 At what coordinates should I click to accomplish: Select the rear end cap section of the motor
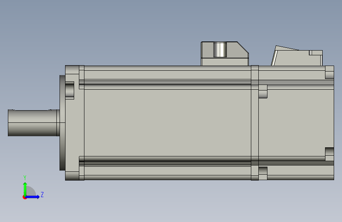(296, 123)
